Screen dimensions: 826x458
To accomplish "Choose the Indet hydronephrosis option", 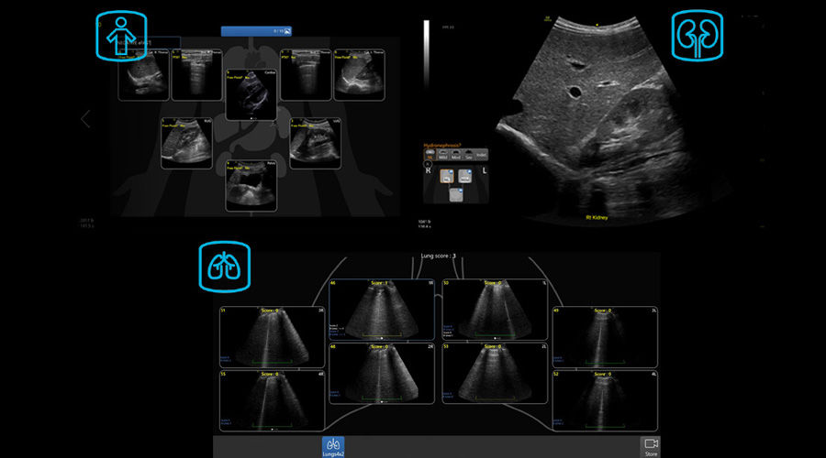I will tap(483, 155).
